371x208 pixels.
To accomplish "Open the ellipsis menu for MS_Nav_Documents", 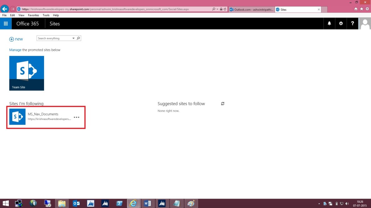I will tap(77, 117).
